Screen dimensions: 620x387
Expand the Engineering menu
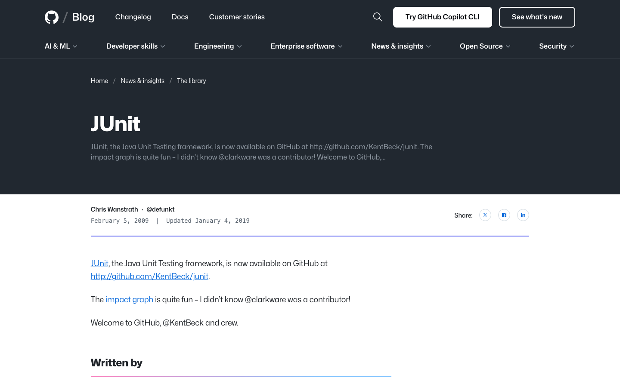[x=218, y=46]
